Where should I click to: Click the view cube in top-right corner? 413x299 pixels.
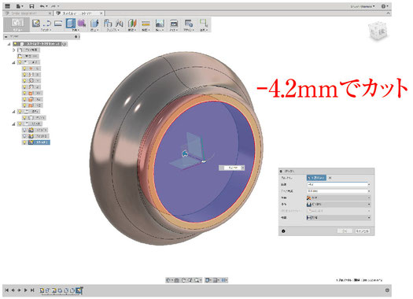click(378, 31)
